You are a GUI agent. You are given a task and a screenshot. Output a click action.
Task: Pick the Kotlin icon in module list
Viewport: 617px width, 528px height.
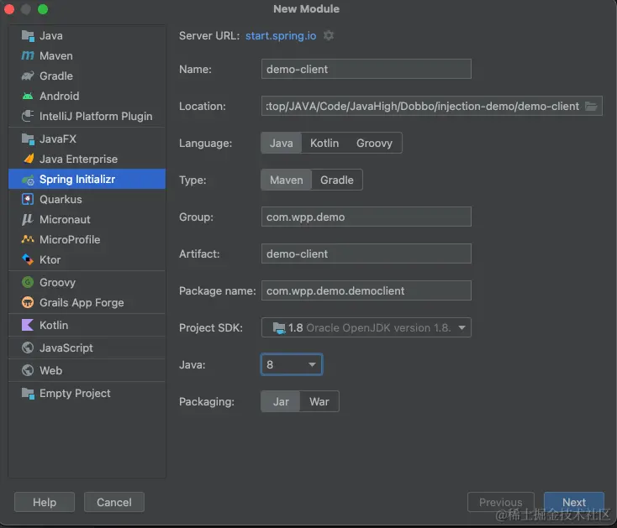tap(27, 326)
